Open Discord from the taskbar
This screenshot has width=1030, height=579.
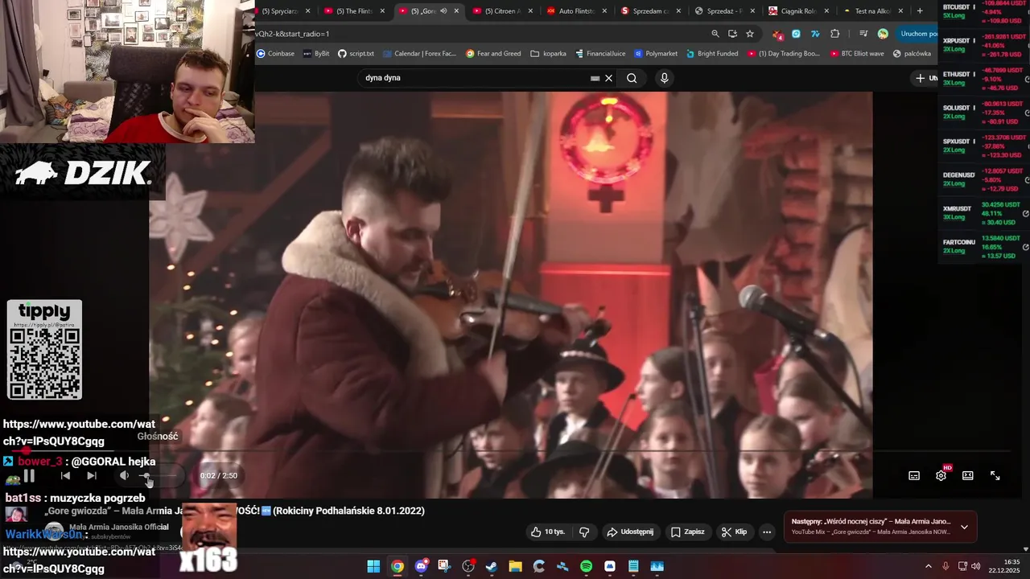(x=421, y=566)
